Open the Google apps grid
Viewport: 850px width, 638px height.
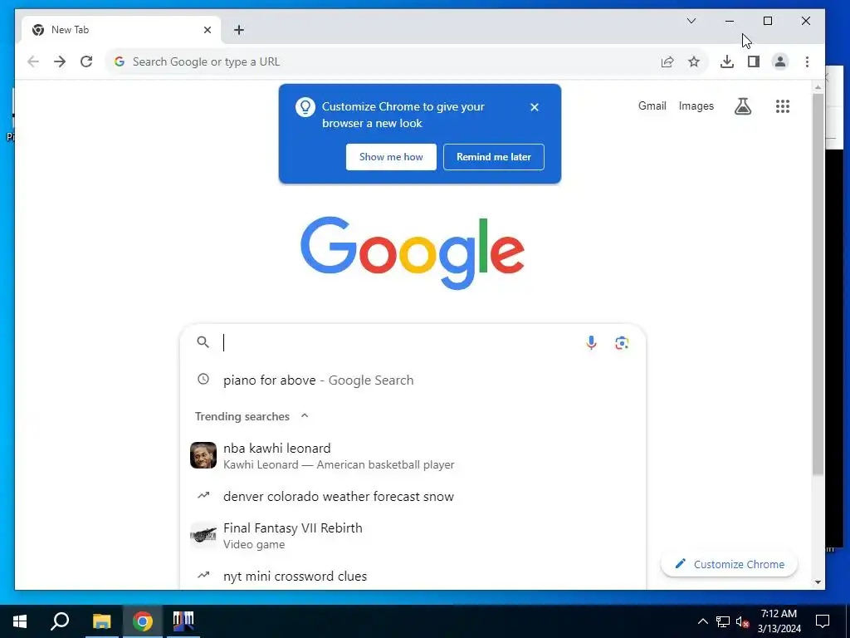coord(782,106)
